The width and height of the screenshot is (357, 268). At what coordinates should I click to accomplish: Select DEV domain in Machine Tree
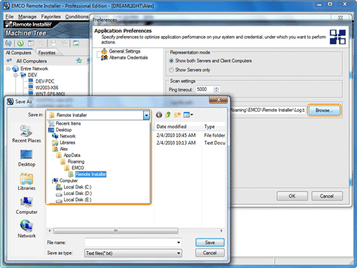click(x=33, y=75)
